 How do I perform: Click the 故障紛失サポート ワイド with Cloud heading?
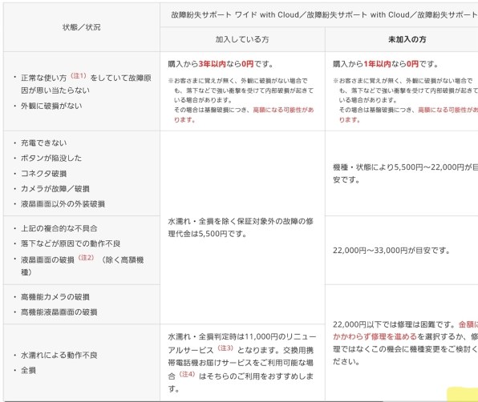(235, 14)
